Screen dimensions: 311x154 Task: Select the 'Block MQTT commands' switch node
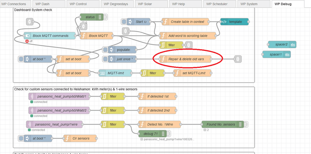pyautogui.click(x=50, y=36)
